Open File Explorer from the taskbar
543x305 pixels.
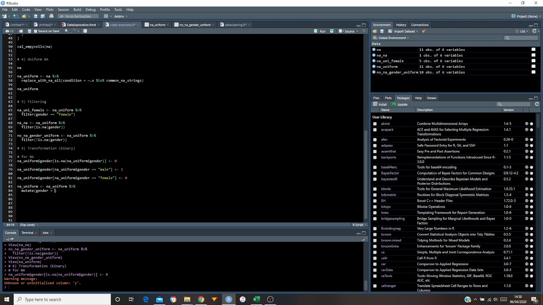187,299
